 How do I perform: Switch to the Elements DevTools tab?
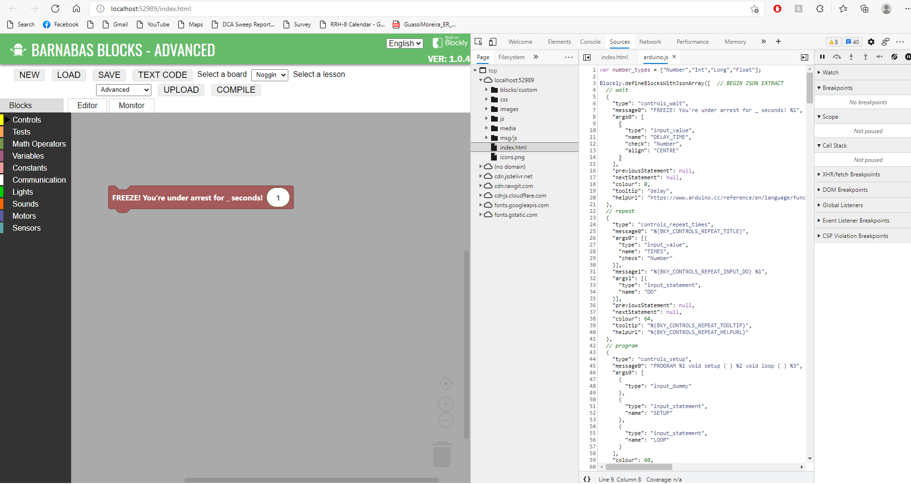[559, 42]
